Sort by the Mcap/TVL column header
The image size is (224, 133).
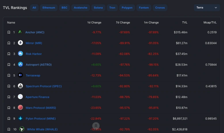(210, 23)
